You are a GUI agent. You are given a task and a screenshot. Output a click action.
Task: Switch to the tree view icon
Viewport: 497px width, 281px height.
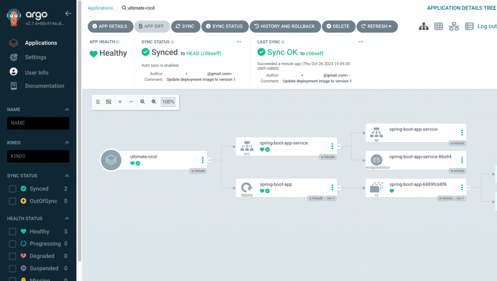click(x=423, y=26)
